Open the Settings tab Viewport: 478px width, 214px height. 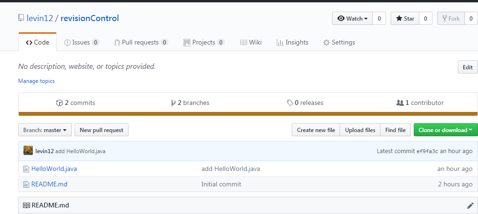[x=339, y=42]
